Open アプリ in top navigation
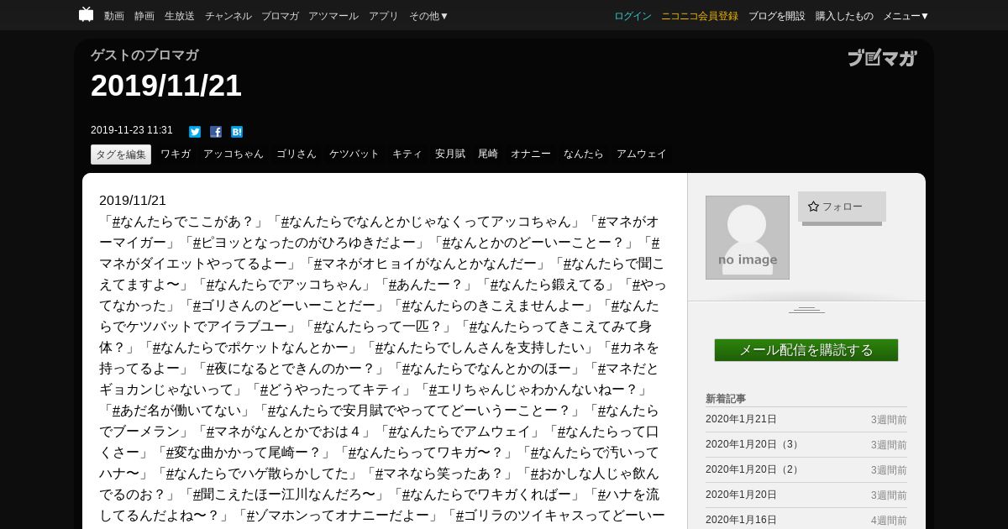Screen dimensions: 1008x529 384,16
